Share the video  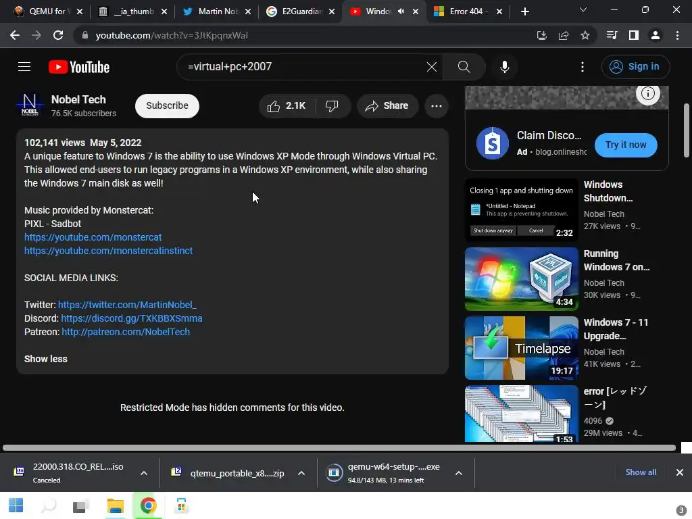point(387,106)
